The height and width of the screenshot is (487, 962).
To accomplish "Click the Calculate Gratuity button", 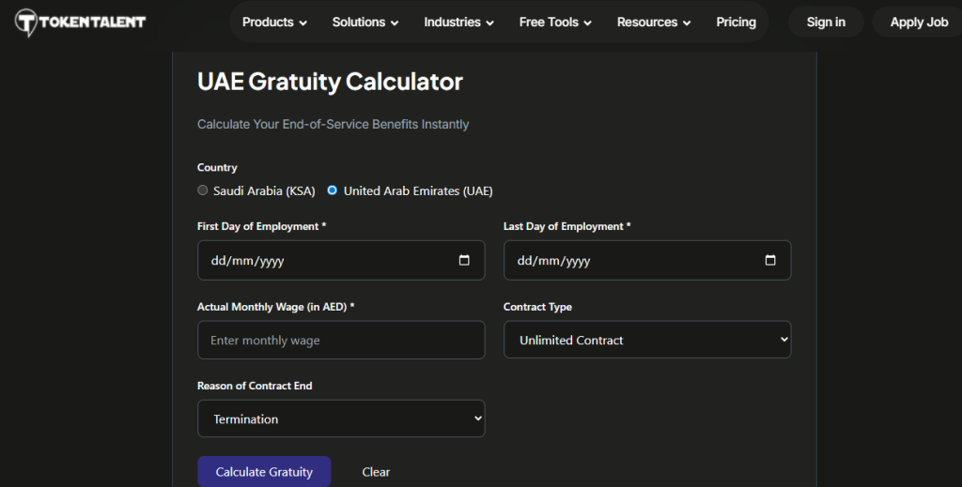I will point(264,472).
